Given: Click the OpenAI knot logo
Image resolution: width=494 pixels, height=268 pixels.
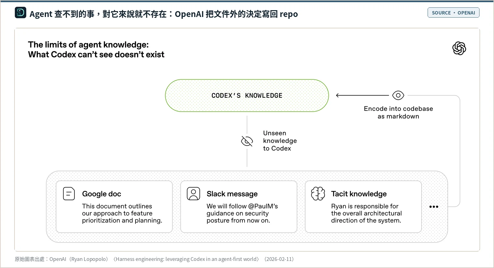Looking at the screenshot, I should click(x=459, y=48).
